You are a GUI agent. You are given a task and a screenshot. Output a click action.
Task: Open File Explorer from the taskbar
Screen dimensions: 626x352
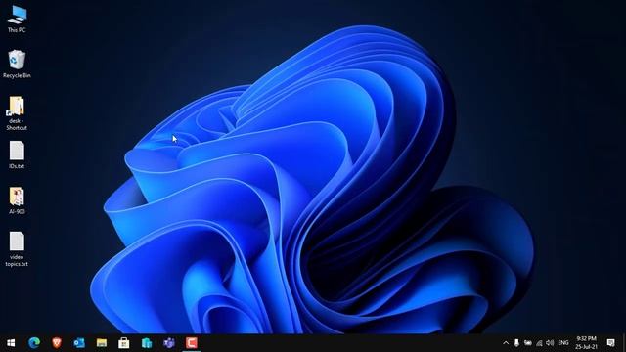[x=102, y=343]
